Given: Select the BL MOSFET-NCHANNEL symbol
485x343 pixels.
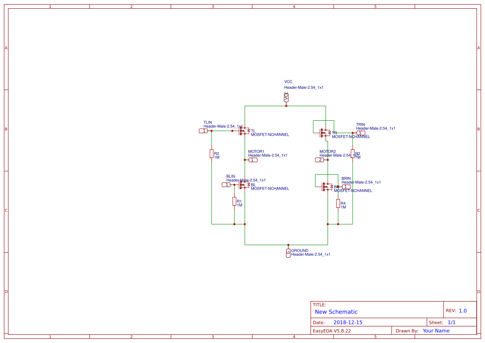Looking at the screenshot, I should coord(243,185).
